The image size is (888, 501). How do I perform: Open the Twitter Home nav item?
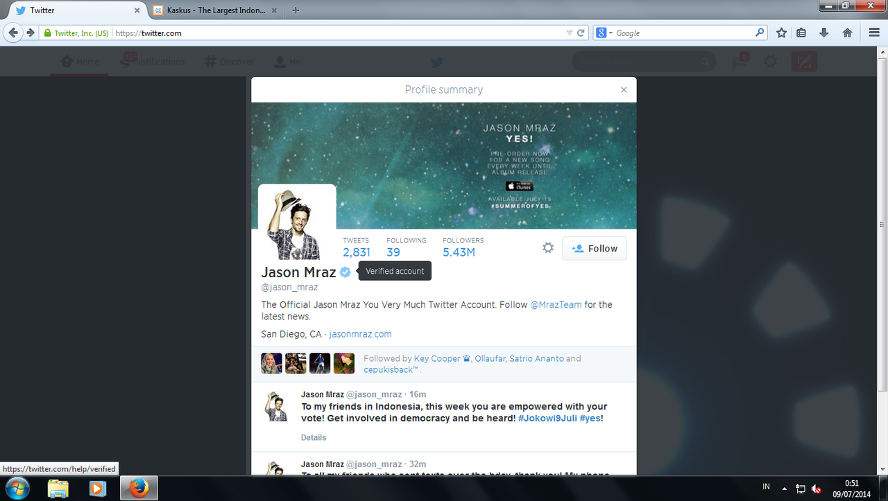click(x=80, y=62)
